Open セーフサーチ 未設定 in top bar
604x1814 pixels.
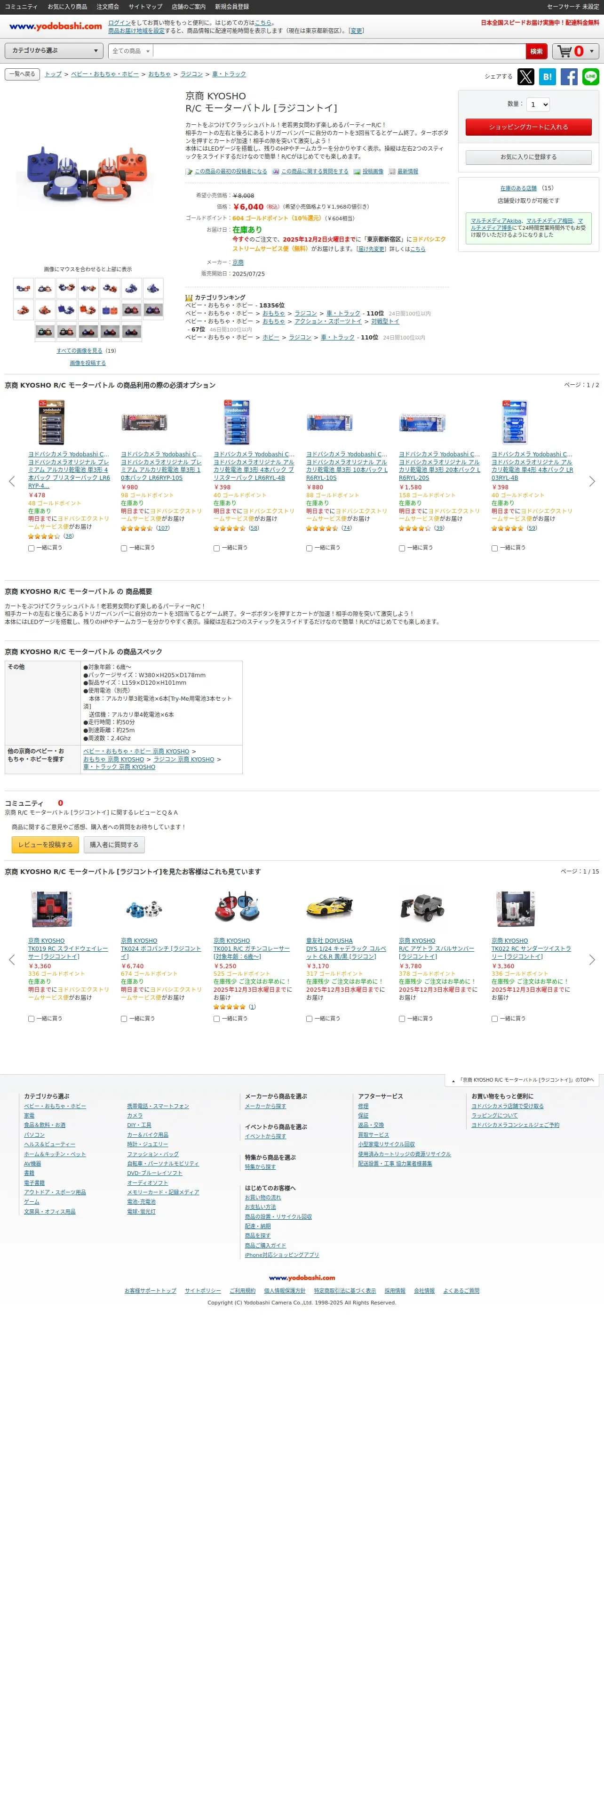coord(573,6)
